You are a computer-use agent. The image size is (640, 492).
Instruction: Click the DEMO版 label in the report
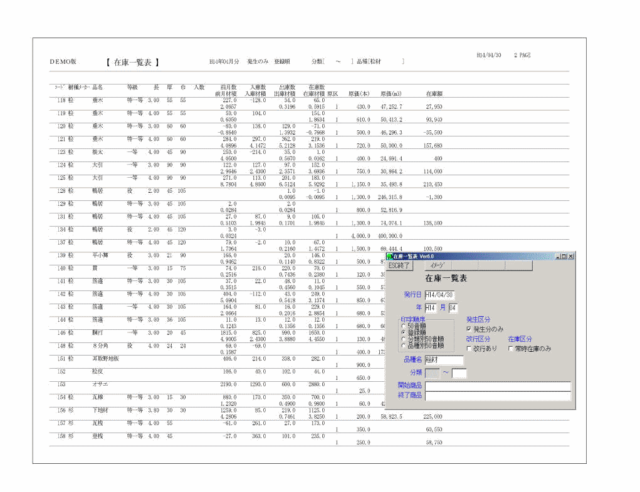click(63, 62)
